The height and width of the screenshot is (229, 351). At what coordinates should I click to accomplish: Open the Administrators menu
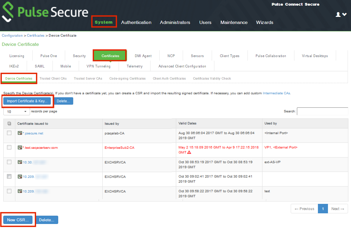[x=175, y=22]
